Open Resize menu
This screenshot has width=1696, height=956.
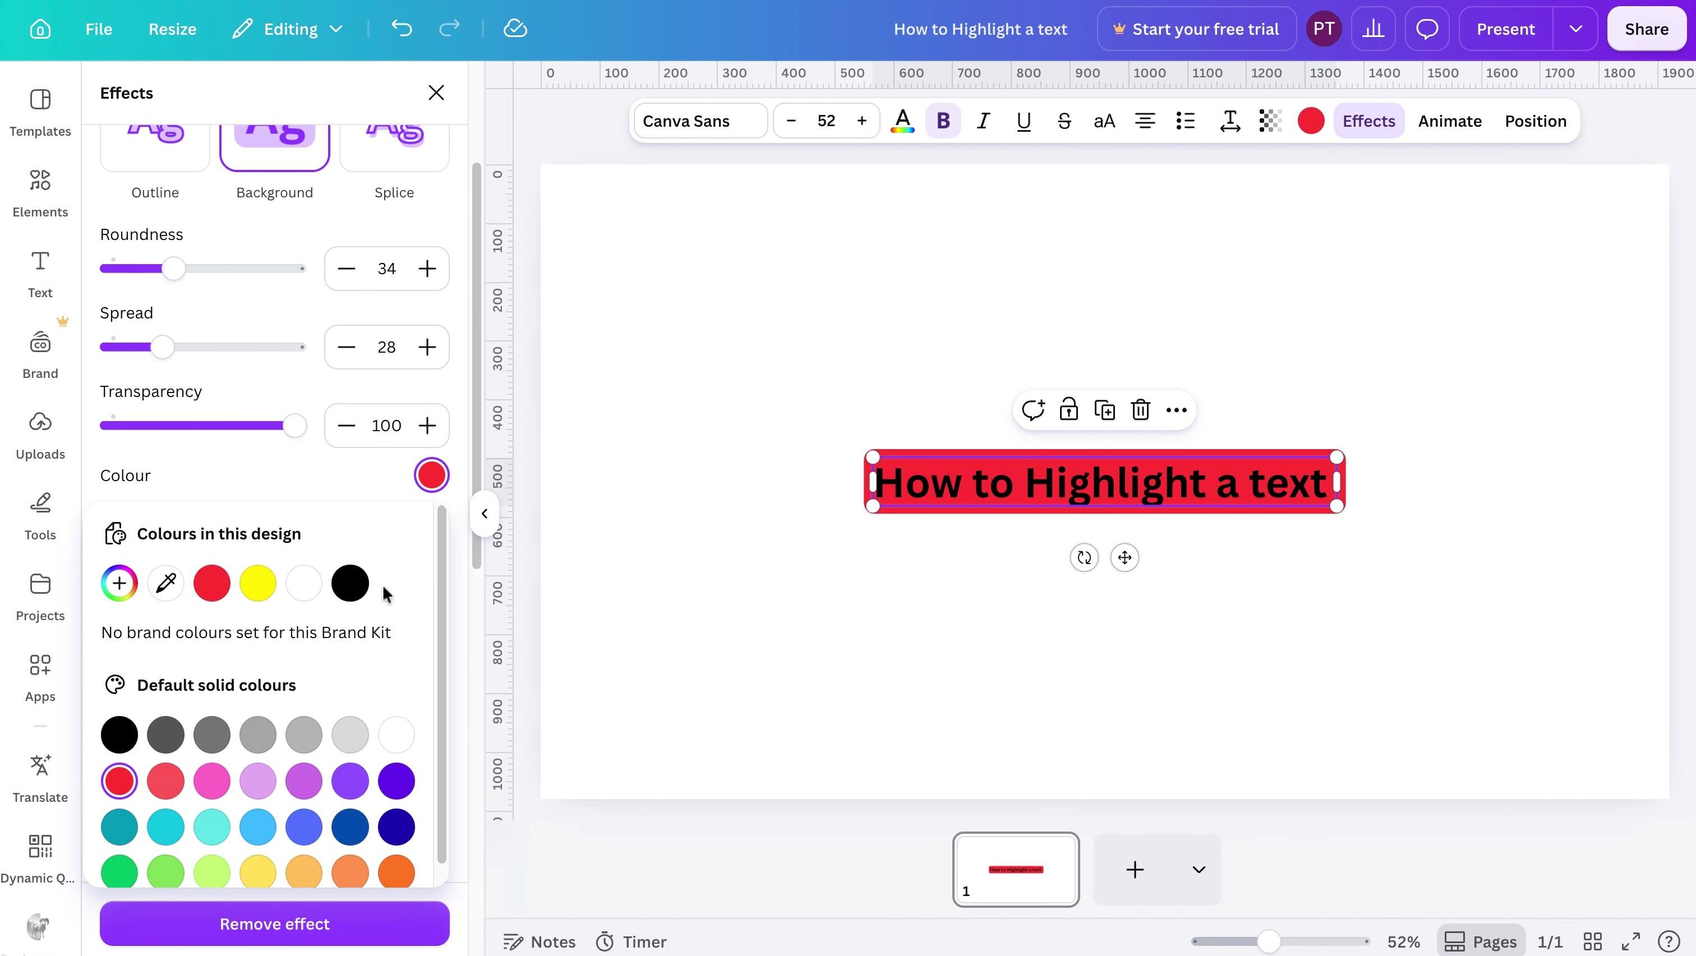(173, 29)
